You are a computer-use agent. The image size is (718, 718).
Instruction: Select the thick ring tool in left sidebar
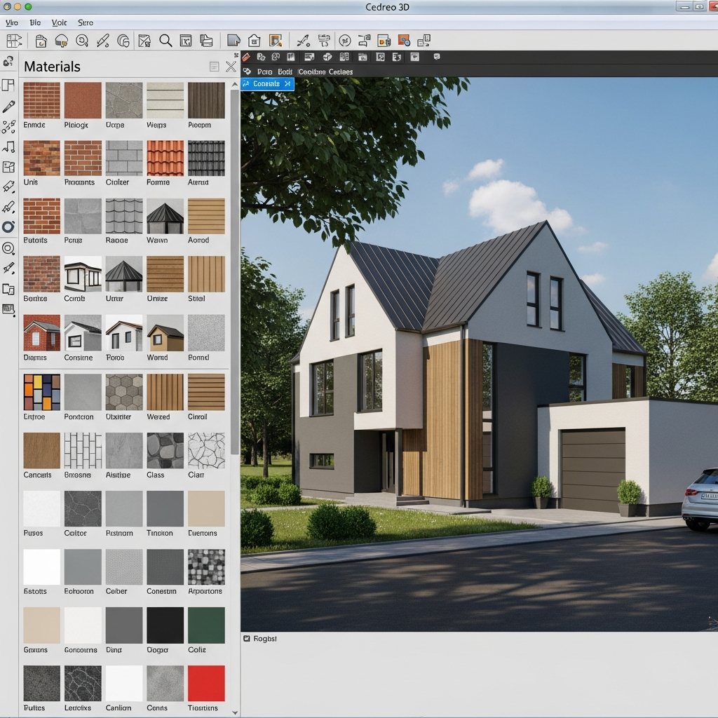tap(8, 226)
